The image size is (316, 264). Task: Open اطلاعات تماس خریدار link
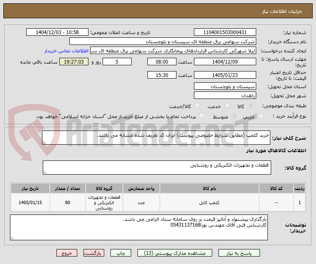point(66,51)
